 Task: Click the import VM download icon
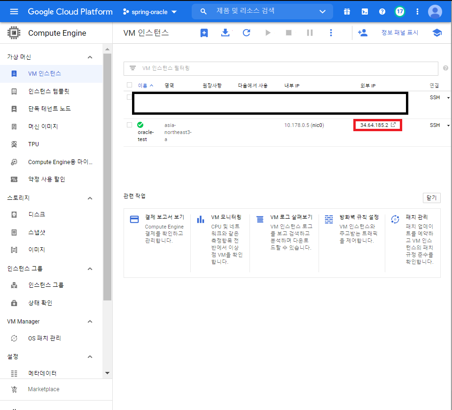point(225,32)
